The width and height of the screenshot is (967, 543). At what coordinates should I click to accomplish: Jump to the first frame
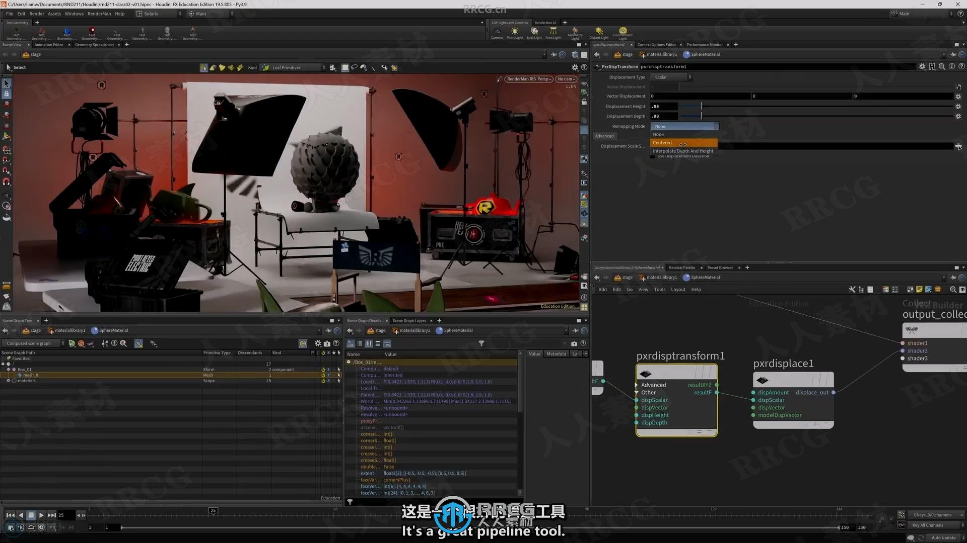tap(10, 515)
